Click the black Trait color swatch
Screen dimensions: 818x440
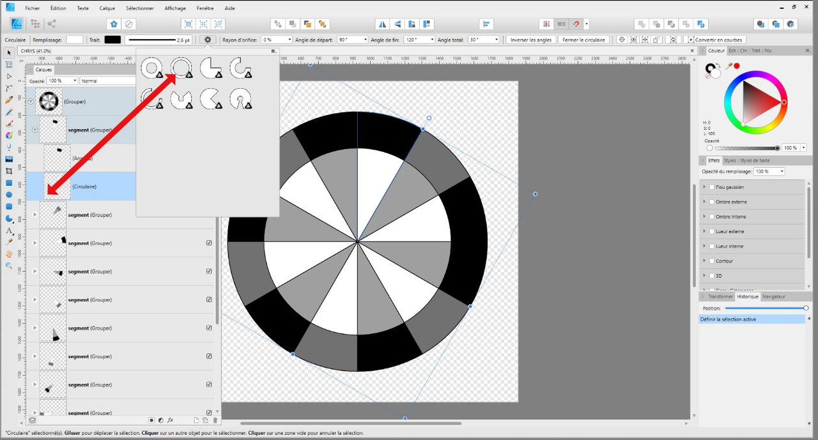pyautogui.click(x=112, y=40)
